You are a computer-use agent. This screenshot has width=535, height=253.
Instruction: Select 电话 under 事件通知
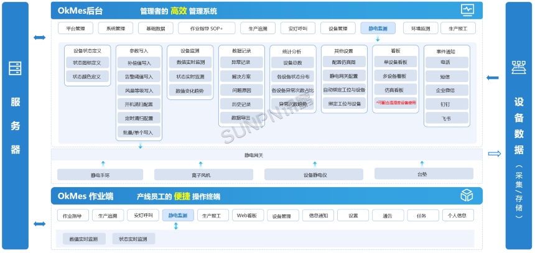pyautogui.click(x=447, y=62)
